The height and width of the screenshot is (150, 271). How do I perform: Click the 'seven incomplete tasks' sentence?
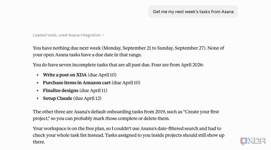(x=118, y=65)
